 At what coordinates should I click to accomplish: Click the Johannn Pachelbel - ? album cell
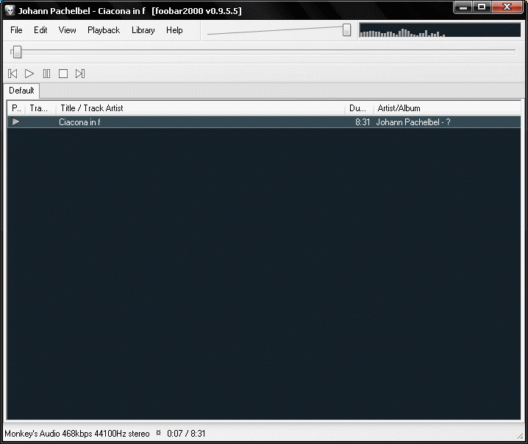click(413, 122)
